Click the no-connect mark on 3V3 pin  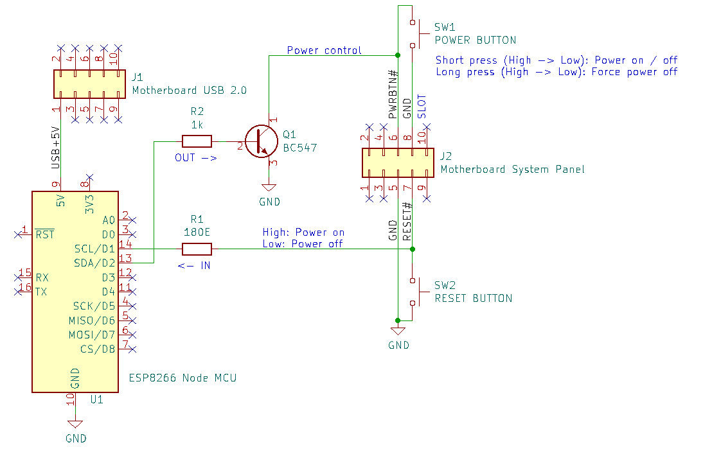click(x=89, y=177)
